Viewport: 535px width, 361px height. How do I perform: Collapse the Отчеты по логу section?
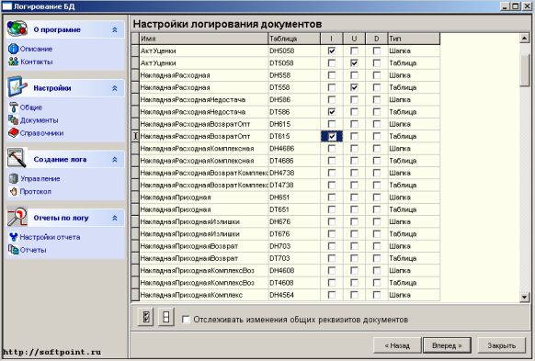115,218
